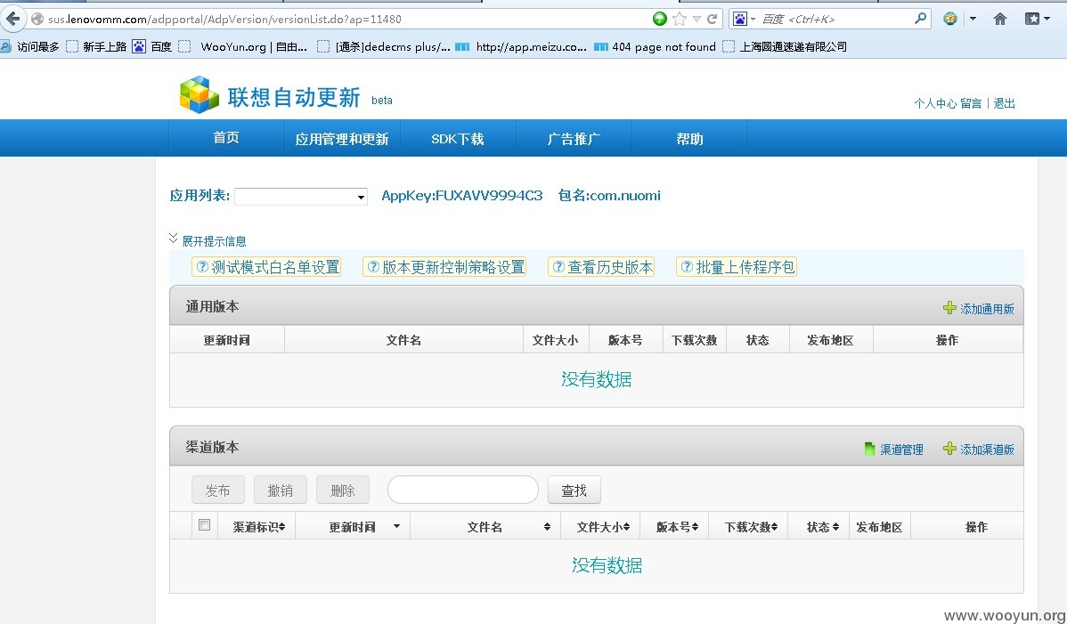Viewport: 1067px width, 624px height.
Task: Sort channel table by 下载次数
Action: tap(751, 527)
